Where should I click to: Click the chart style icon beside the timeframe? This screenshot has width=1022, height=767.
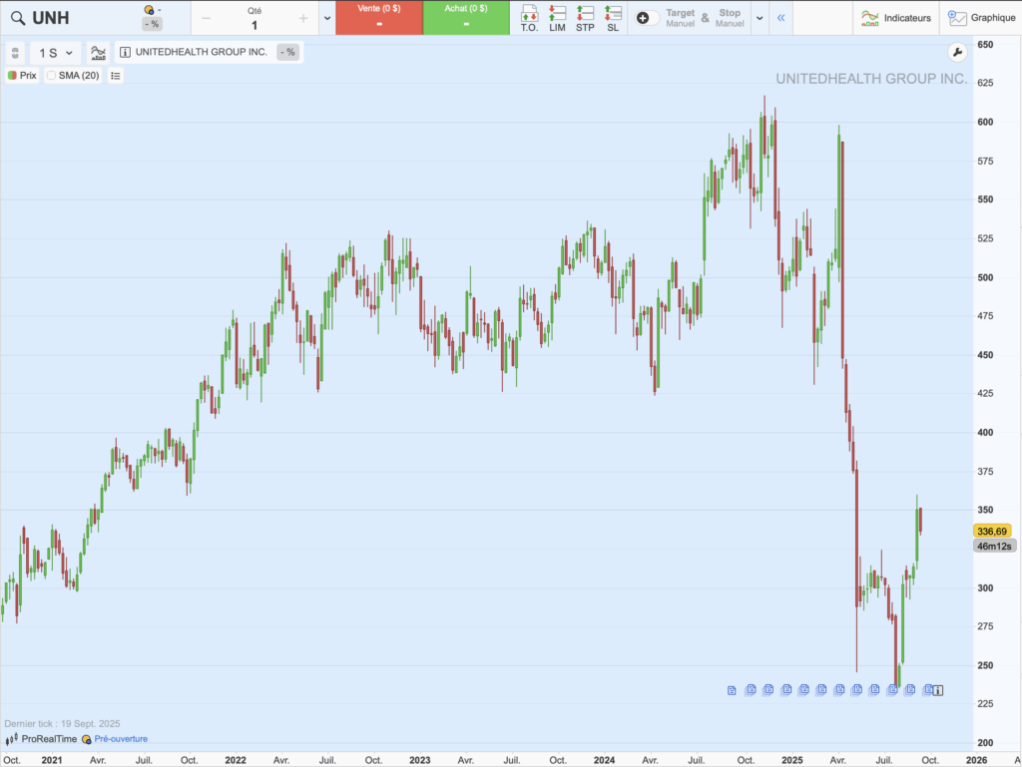[x=98, y=52]
